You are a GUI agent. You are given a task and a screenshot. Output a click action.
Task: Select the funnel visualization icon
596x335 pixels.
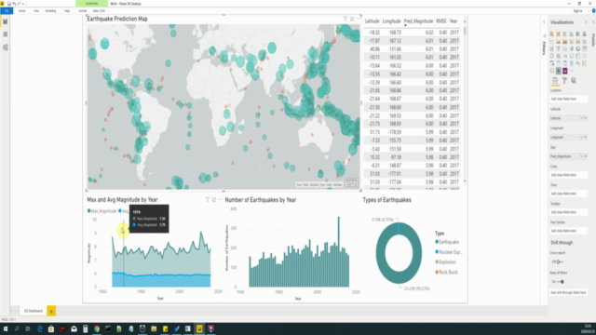(559, 48)
